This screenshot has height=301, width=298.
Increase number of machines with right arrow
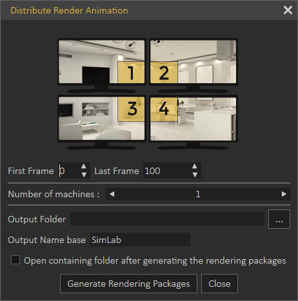284,194
